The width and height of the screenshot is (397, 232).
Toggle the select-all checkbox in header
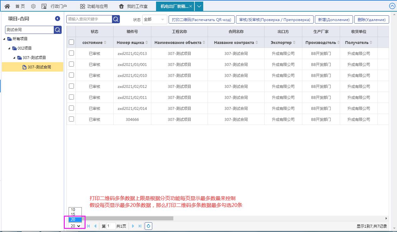pos(71,42)
